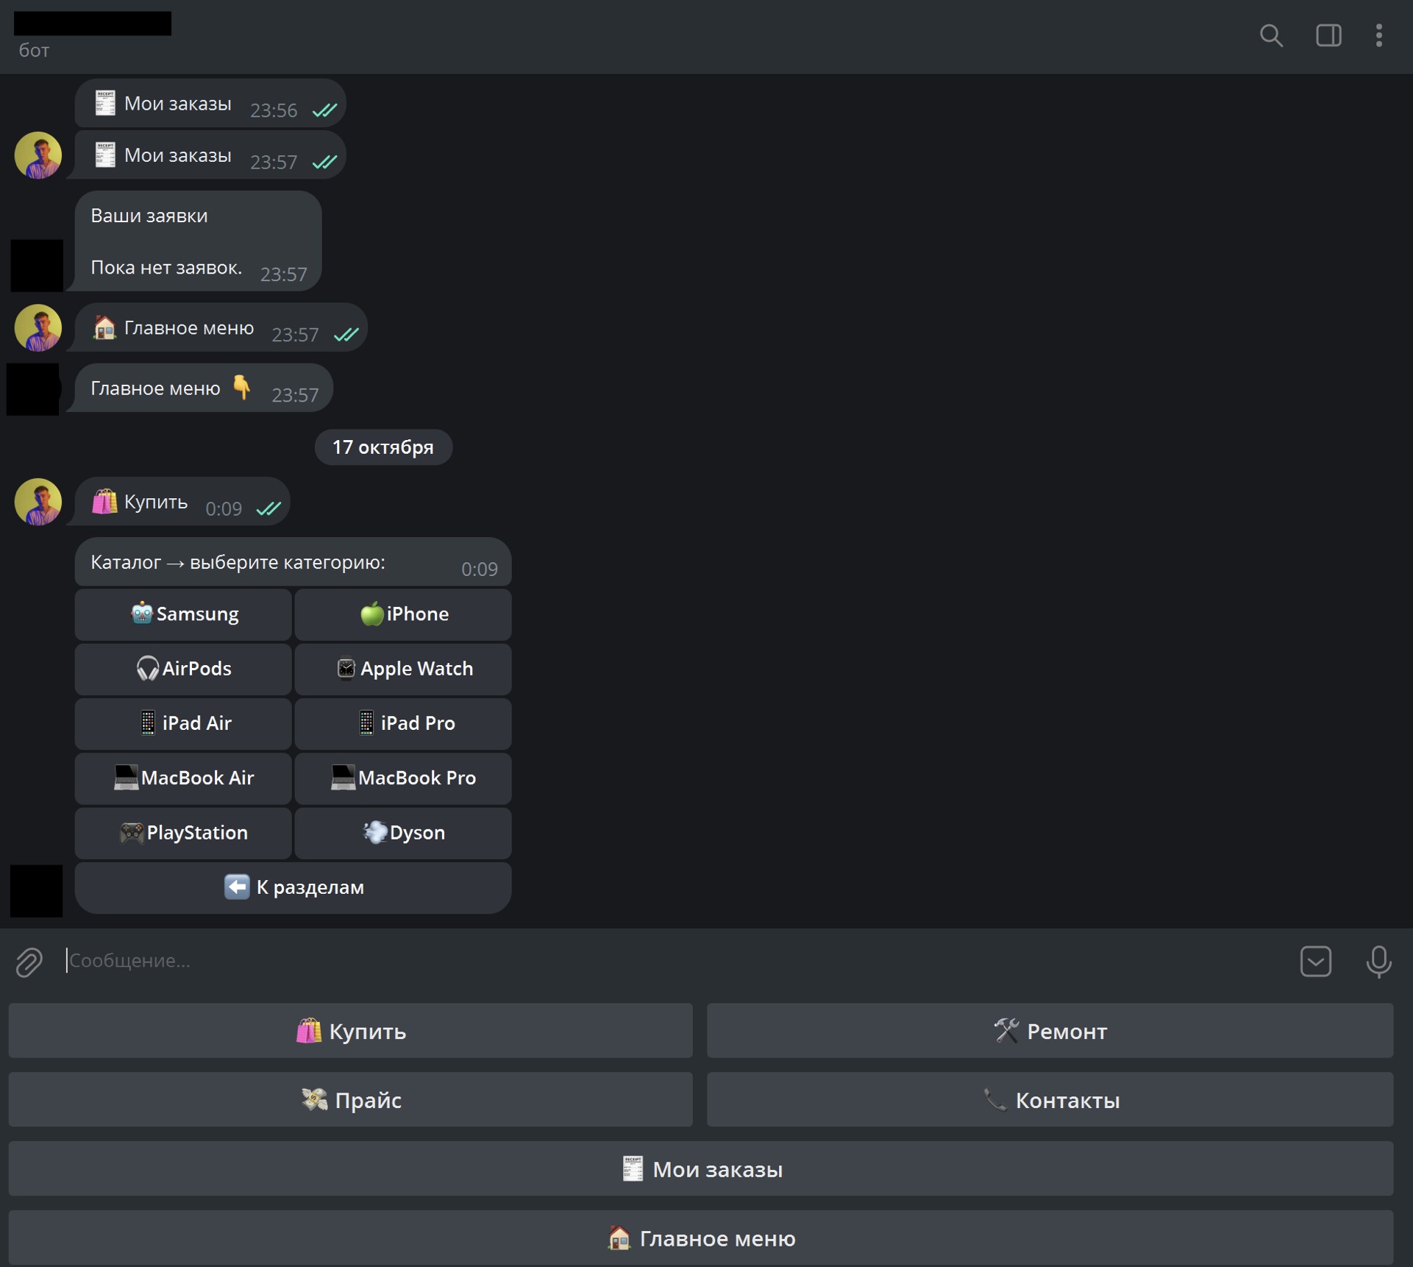Select the iPhone category button
The height and width of the screenshot is (1267, 1413).
(x=403, y=614)
